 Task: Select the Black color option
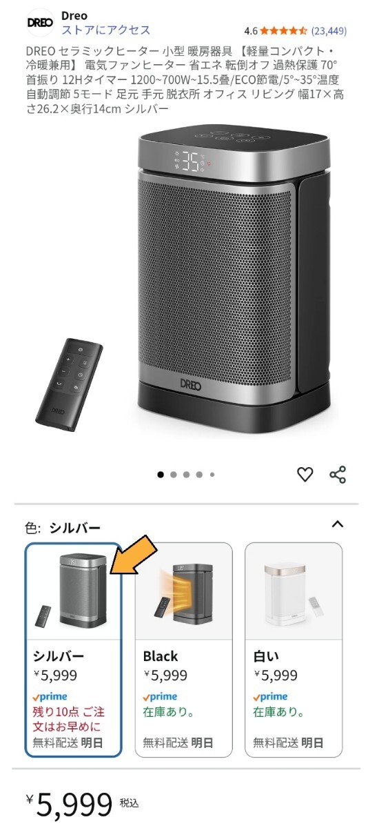coord(183,649)
